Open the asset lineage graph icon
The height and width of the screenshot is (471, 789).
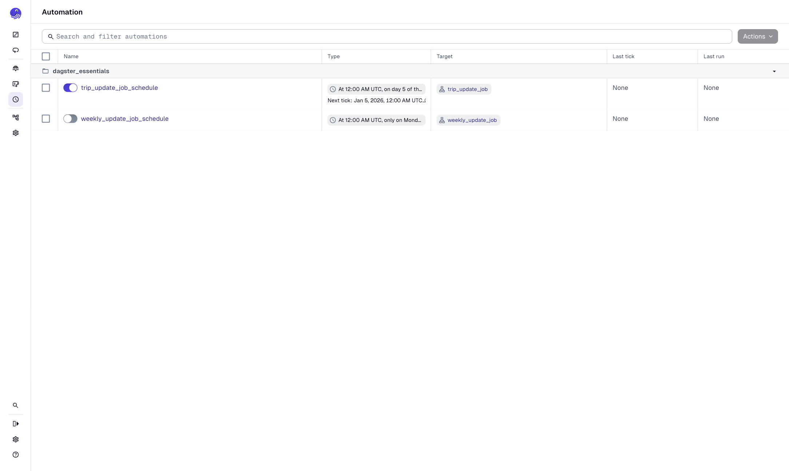(x=15, y=117)
